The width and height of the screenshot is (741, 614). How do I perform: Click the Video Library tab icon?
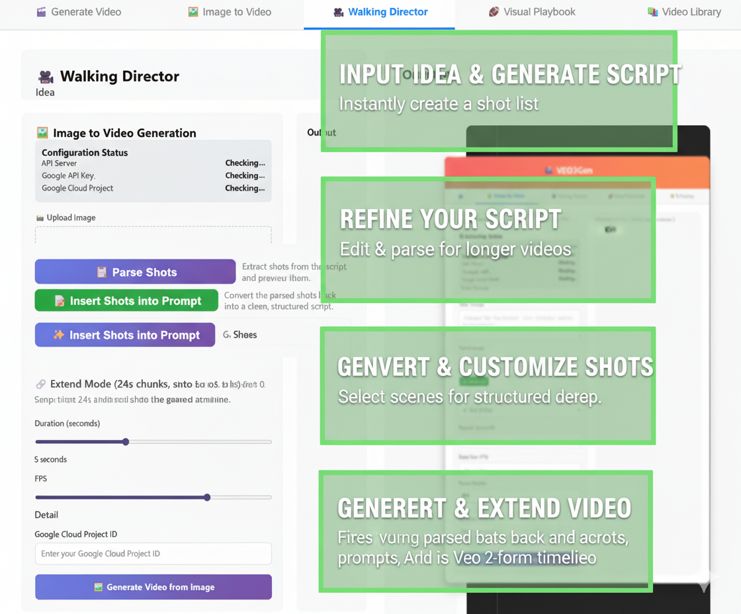(652, 12)
